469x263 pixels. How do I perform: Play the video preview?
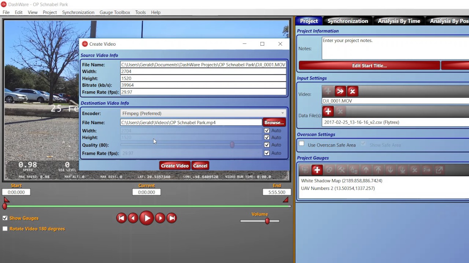pos(147,218)
